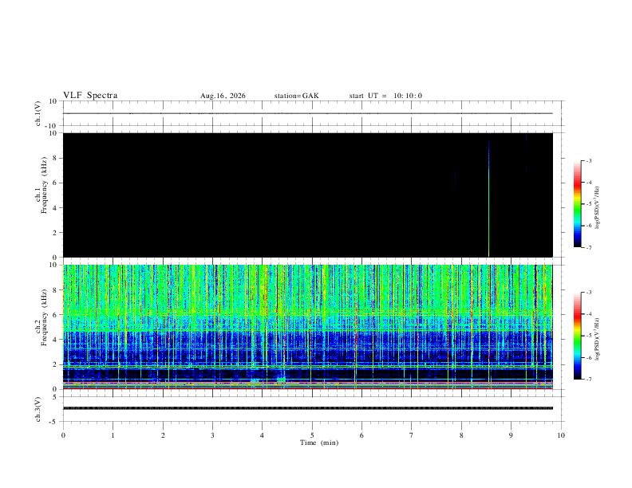
Task: Click the 0 minute tick label on time axis
Action: click(x=63, y=435)
